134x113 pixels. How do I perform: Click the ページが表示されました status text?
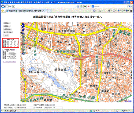[9, 111]
